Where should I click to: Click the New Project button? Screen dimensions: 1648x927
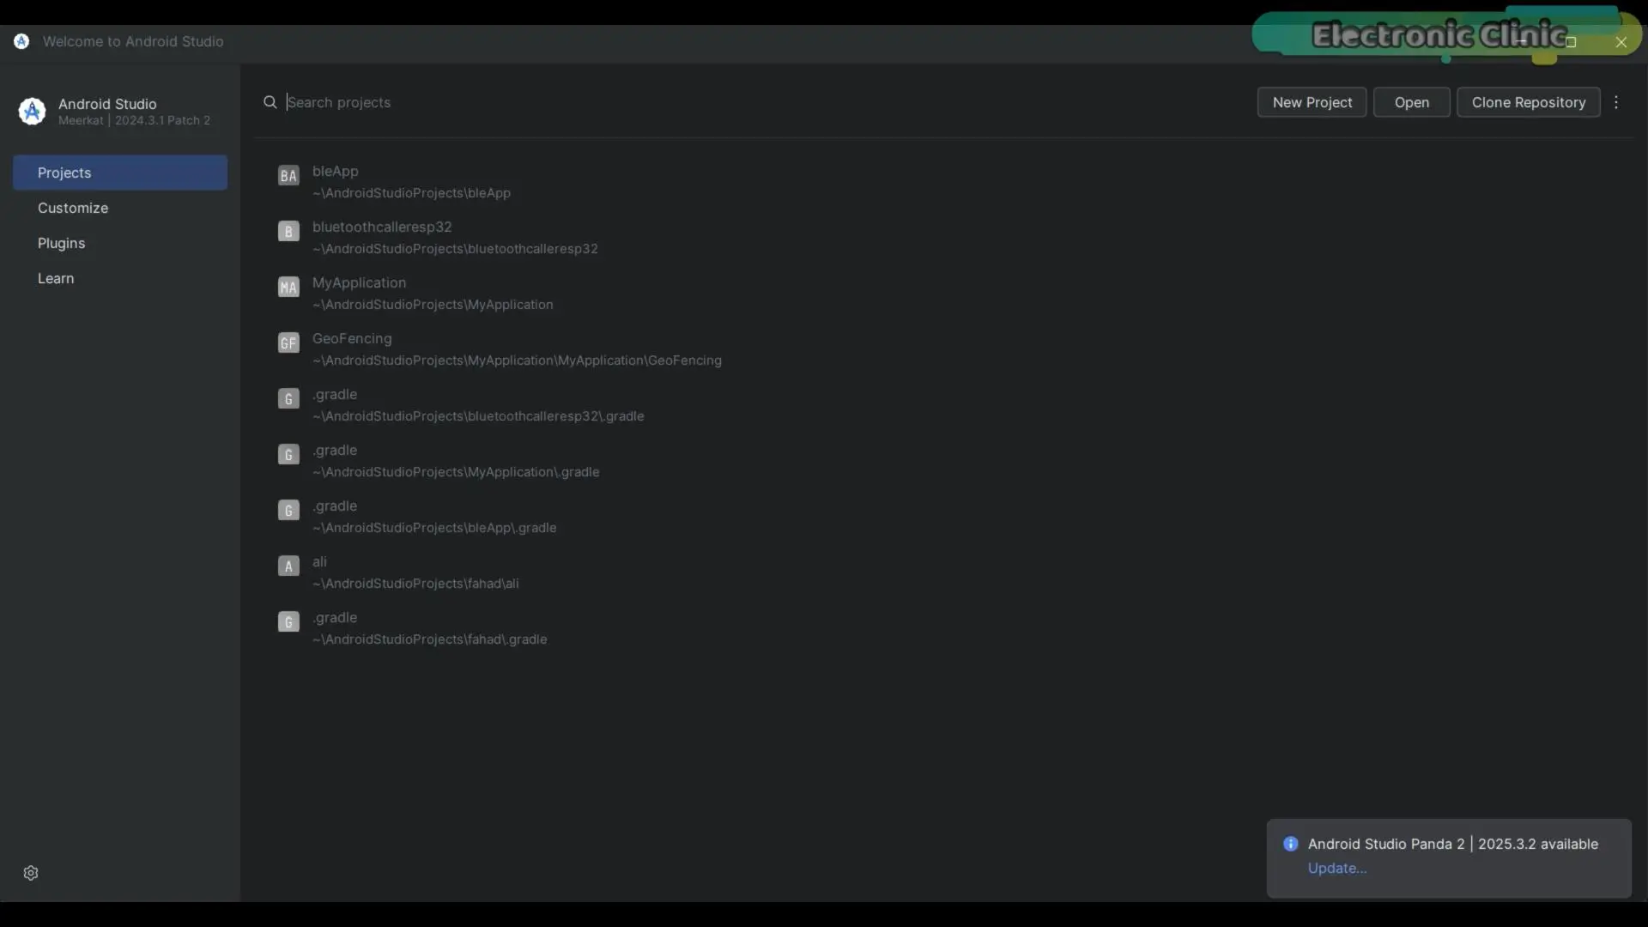tap(1312, 102)
